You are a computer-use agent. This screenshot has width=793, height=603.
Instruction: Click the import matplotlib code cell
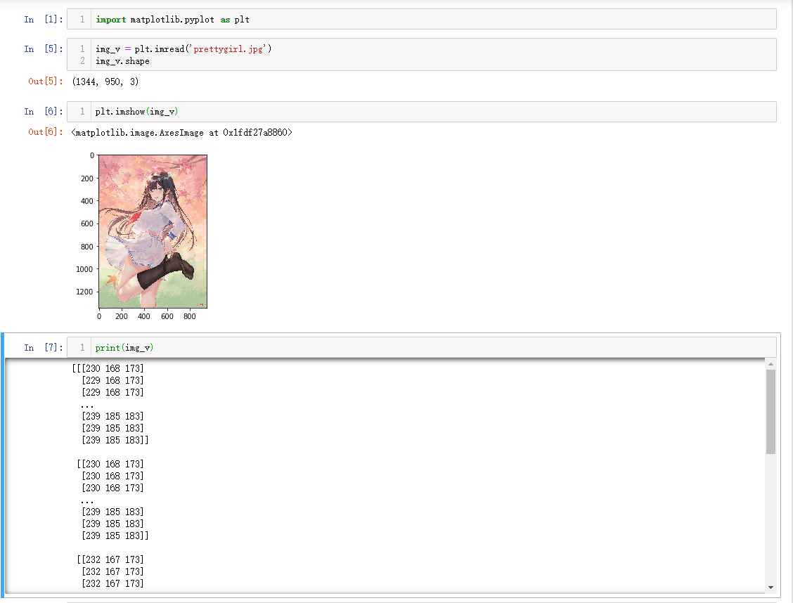[422, 19]
